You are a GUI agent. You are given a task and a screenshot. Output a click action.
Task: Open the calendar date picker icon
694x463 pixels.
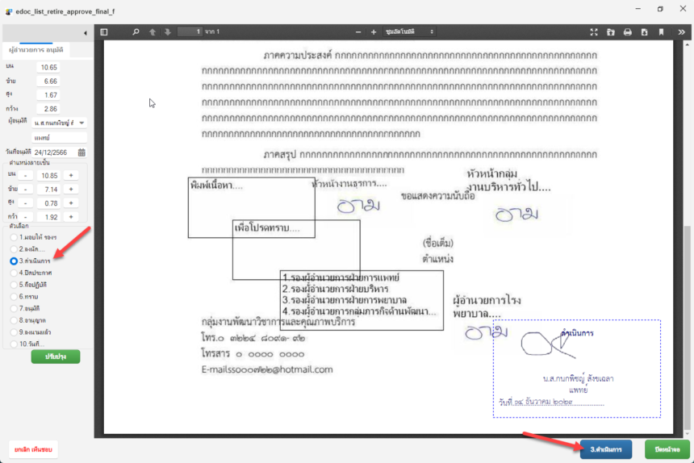click(82, 152)
